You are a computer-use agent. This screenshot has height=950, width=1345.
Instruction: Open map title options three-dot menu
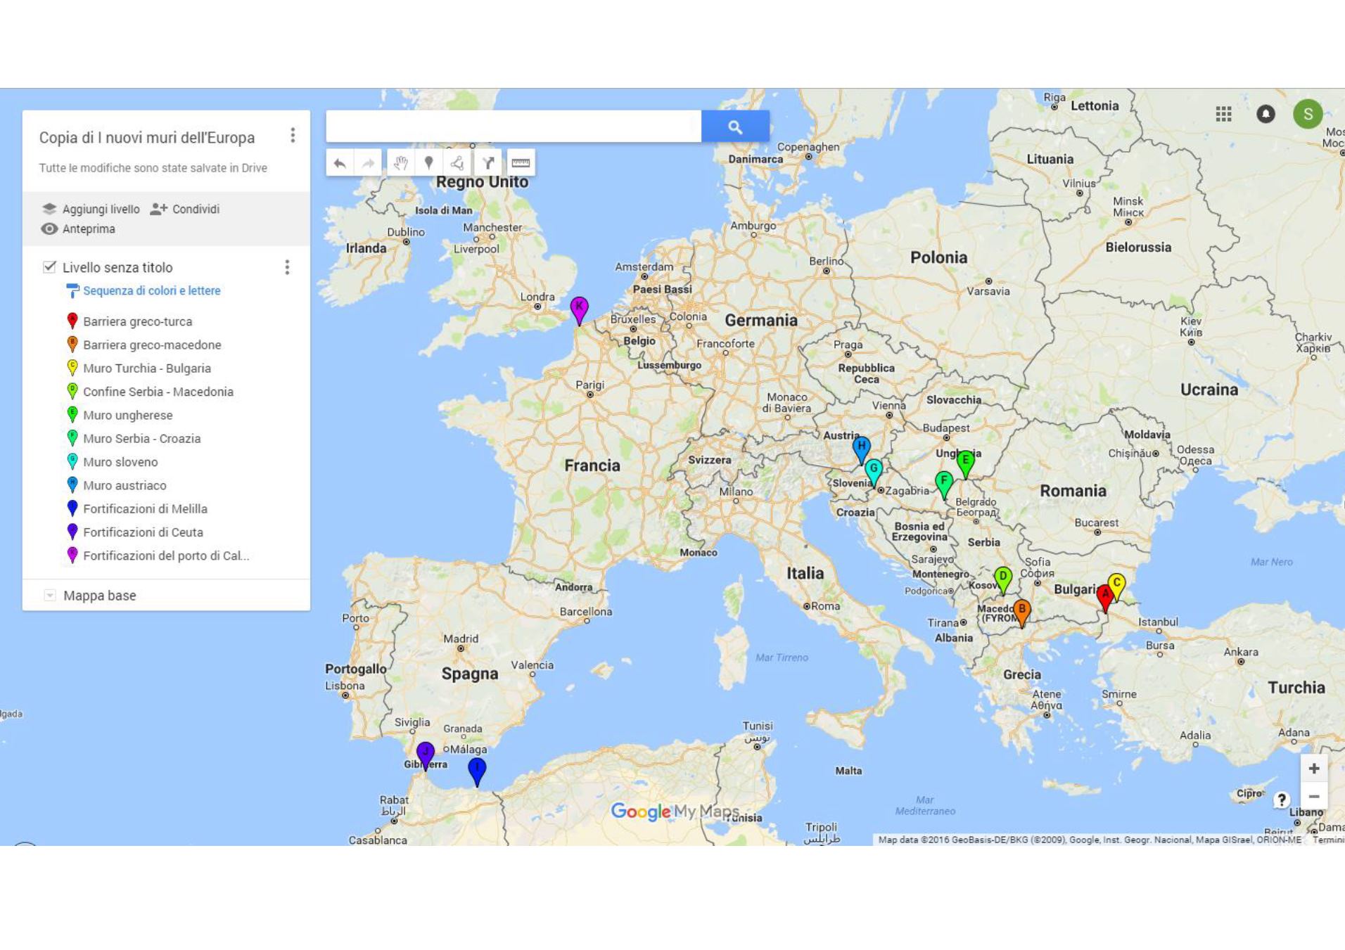(x=293, y=135)
